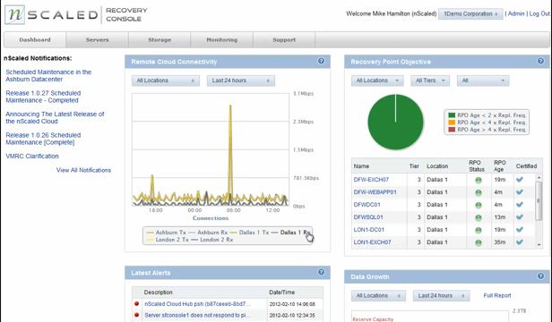Open Server sfconsole1 does not respond alert
This screenshot has height=322, width=552.
(x=197, y=315)
